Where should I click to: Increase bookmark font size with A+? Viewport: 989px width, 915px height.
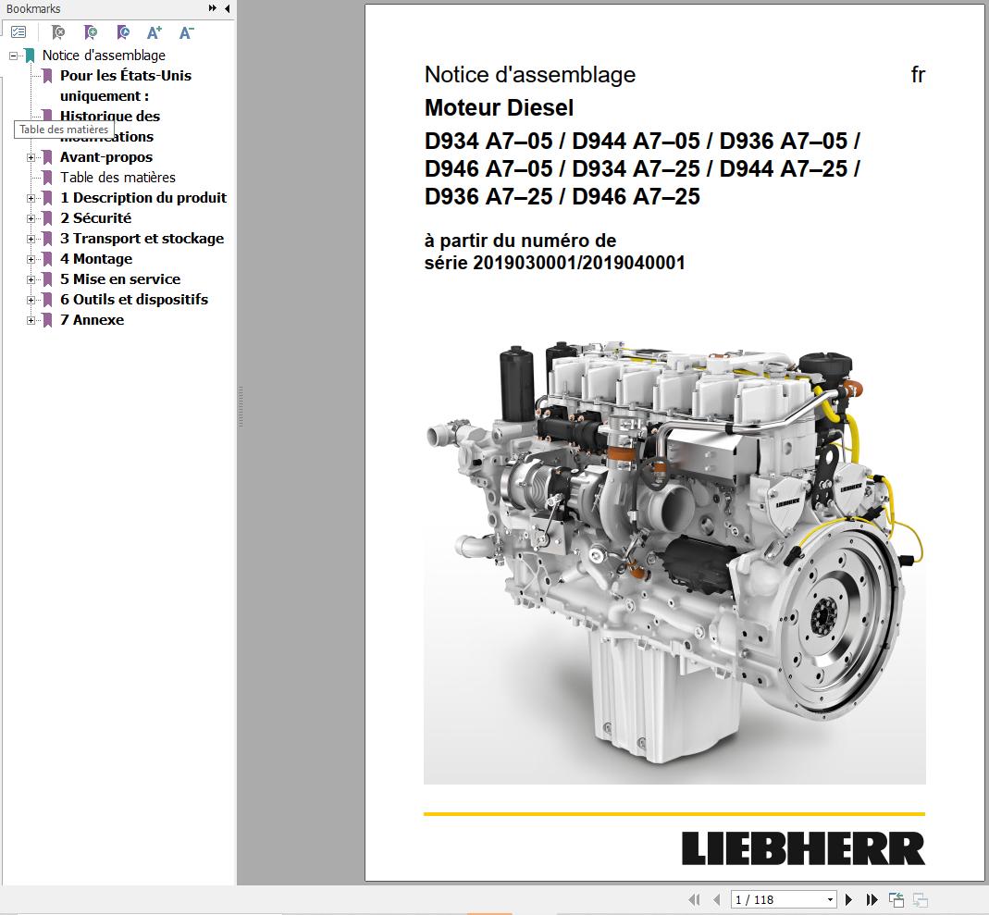[x=154, y=32]
